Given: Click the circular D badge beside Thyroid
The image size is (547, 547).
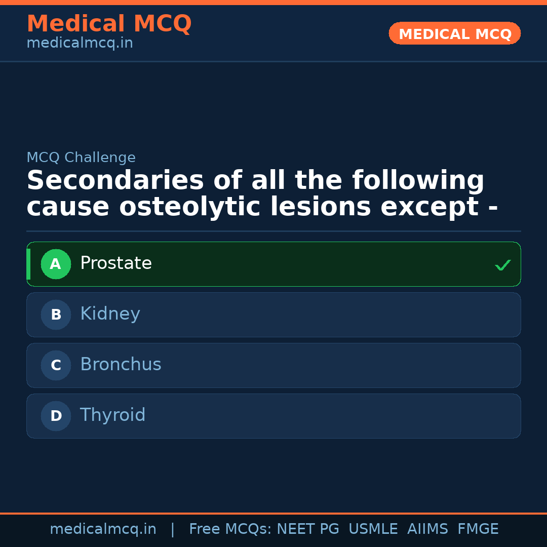Looking at the screenshot, I should click(x=56, y=416).
